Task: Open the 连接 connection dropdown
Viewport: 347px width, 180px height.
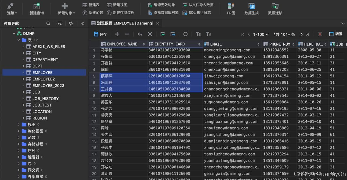Action: pos(10,8)
